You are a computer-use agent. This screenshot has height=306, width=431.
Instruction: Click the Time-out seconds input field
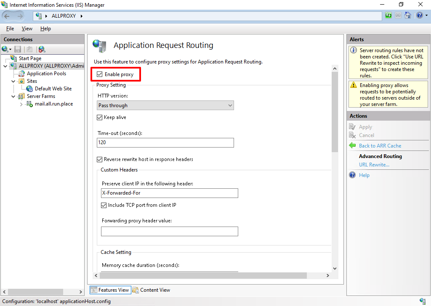(x=165, y=143)
